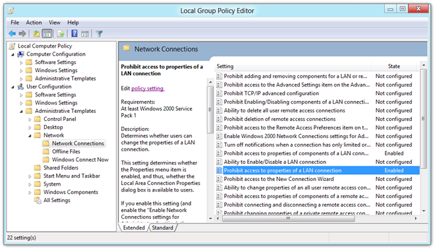Image resolution: width=435 pixels, height=249 pixels.
Task: Select Prohibit access to properties of a LAN connection
Action: pos(318,170)
